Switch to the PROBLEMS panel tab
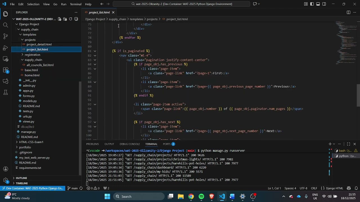The image size is (360, 202). pos(93,144)
